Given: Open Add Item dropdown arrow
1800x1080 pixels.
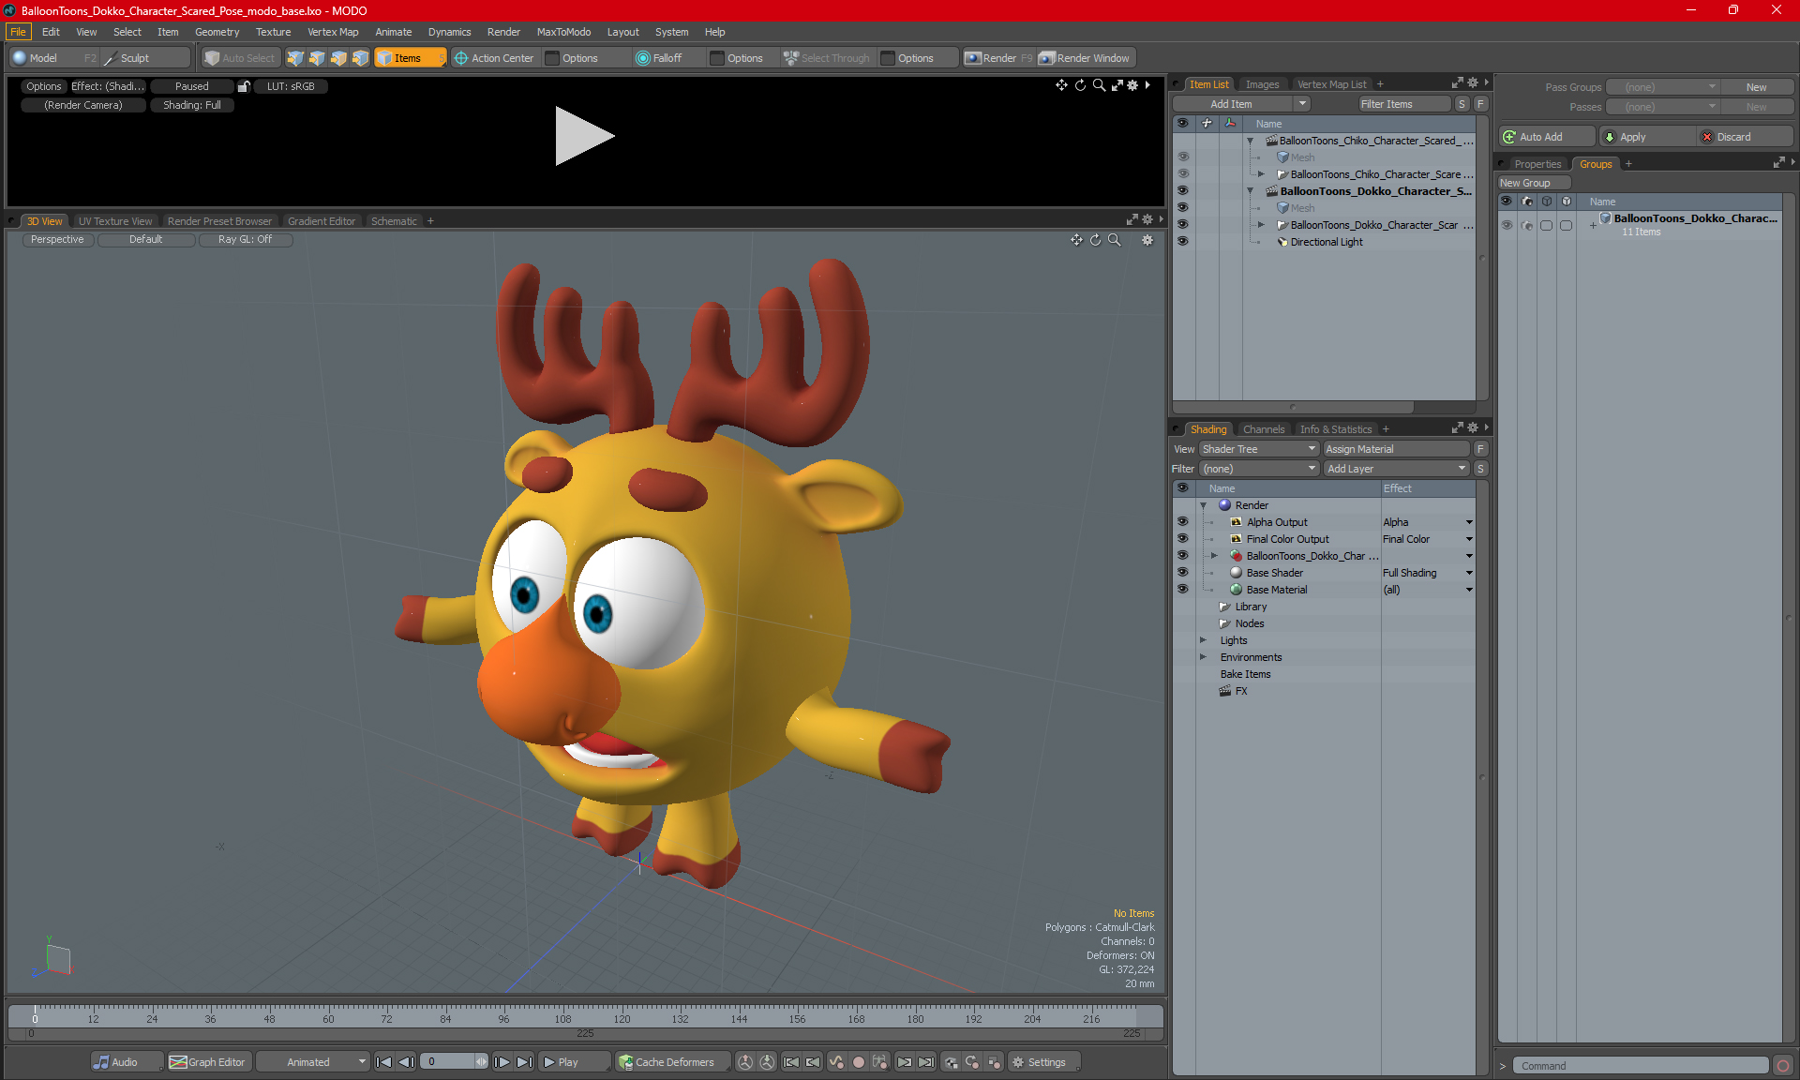Looking at the screenshot, I should [1302, 104].
